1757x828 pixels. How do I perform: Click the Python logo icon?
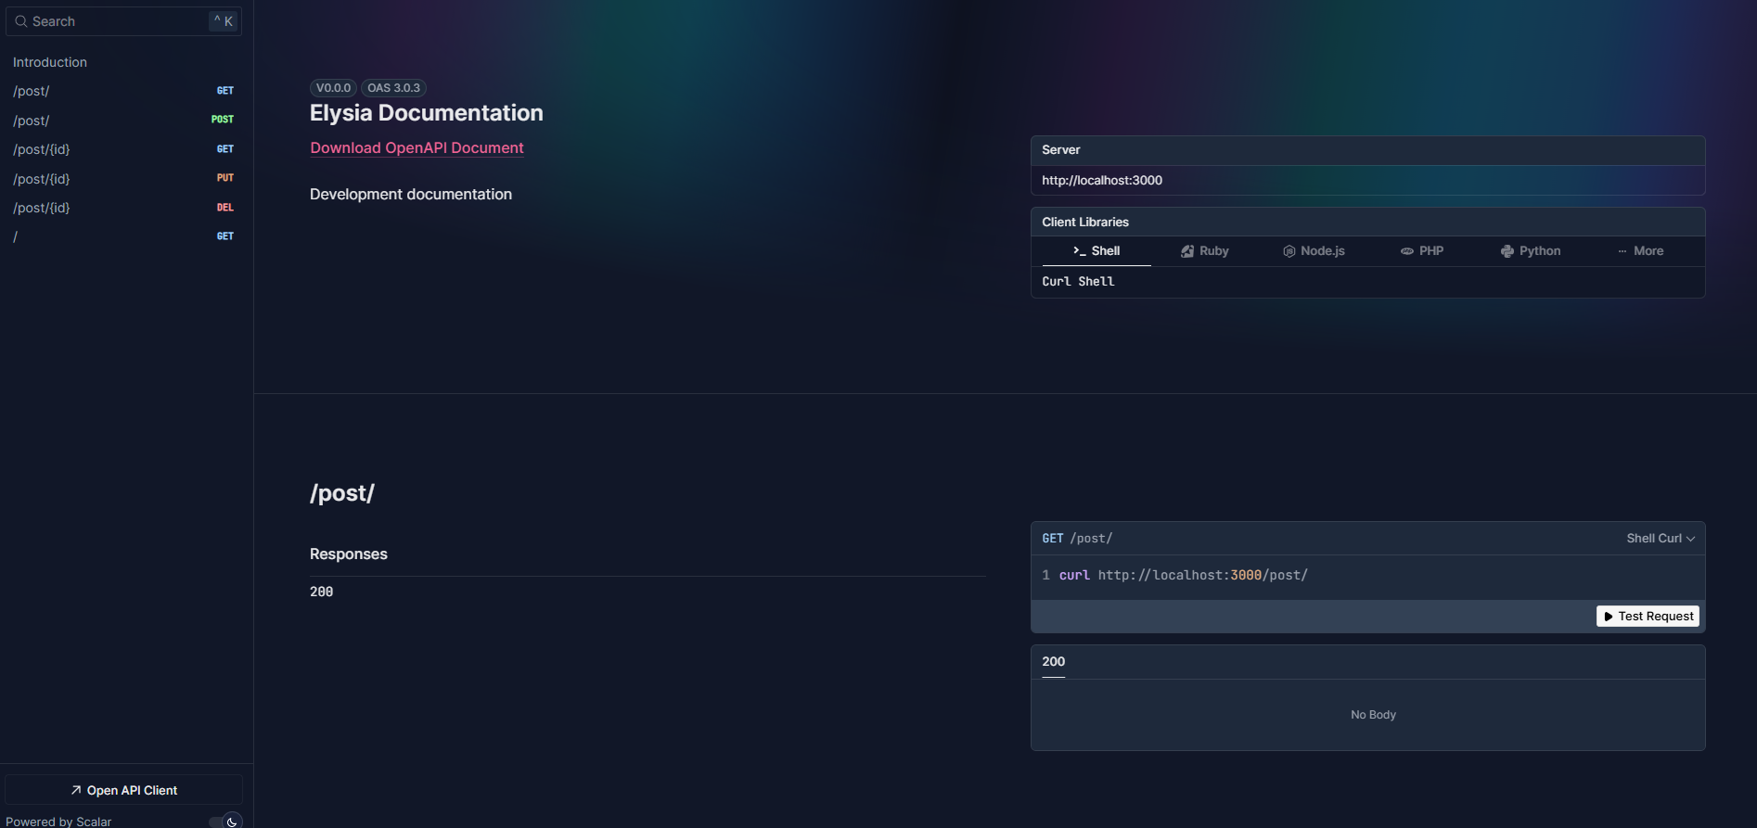[x=1507, y=251]
